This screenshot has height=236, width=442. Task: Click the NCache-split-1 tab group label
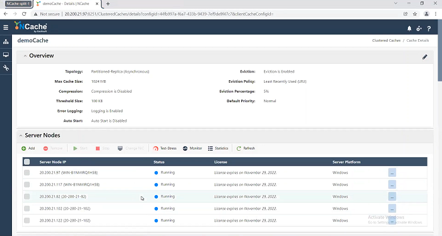click(x=18, y=4)
